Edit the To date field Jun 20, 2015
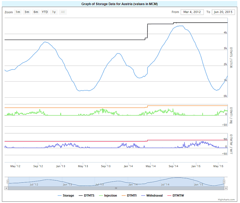Image resolution: width=240 pixels, height=203 pixels. click(x=223, y=12)
